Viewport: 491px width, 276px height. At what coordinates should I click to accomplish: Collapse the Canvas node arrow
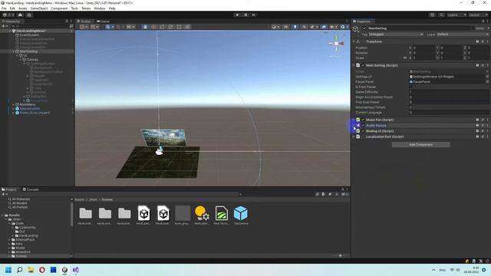(x=21, y=60)
